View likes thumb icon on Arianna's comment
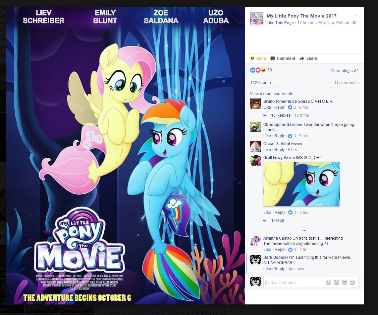This screenshot has height=315, width=378. pyautogui.click(x=291, y=249)
